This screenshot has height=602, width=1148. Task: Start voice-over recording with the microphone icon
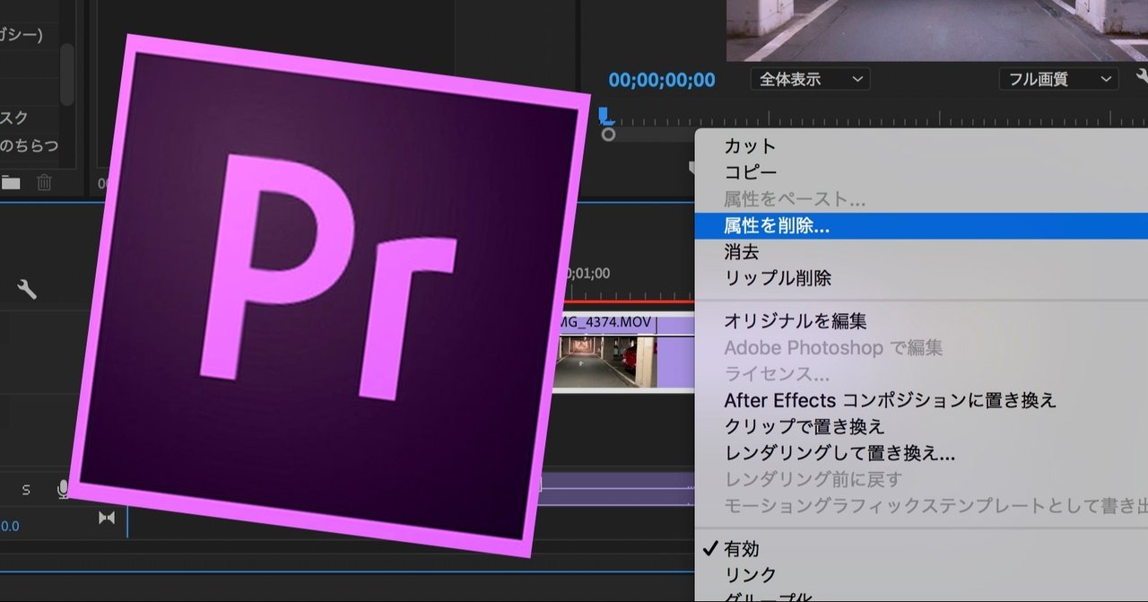click(x=63, y=489)
